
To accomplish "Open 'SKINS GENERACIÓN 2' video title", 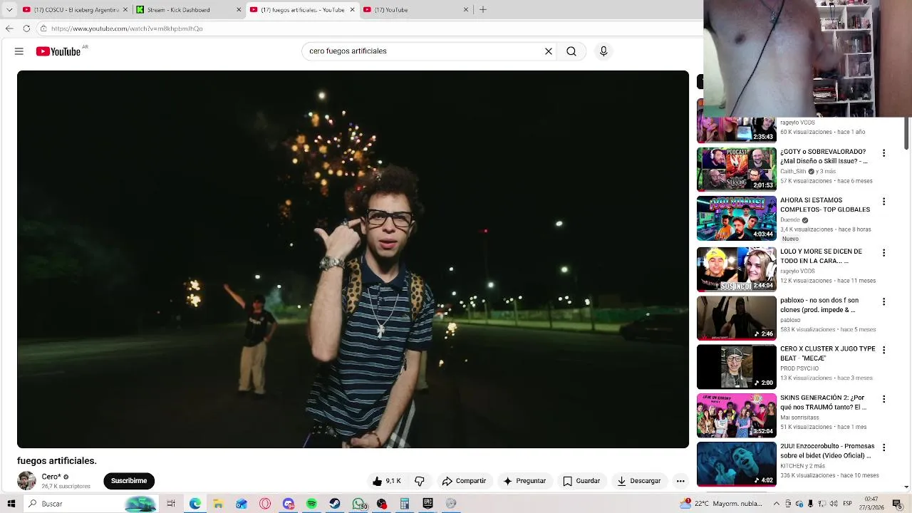I will click(x=823, y=403).
